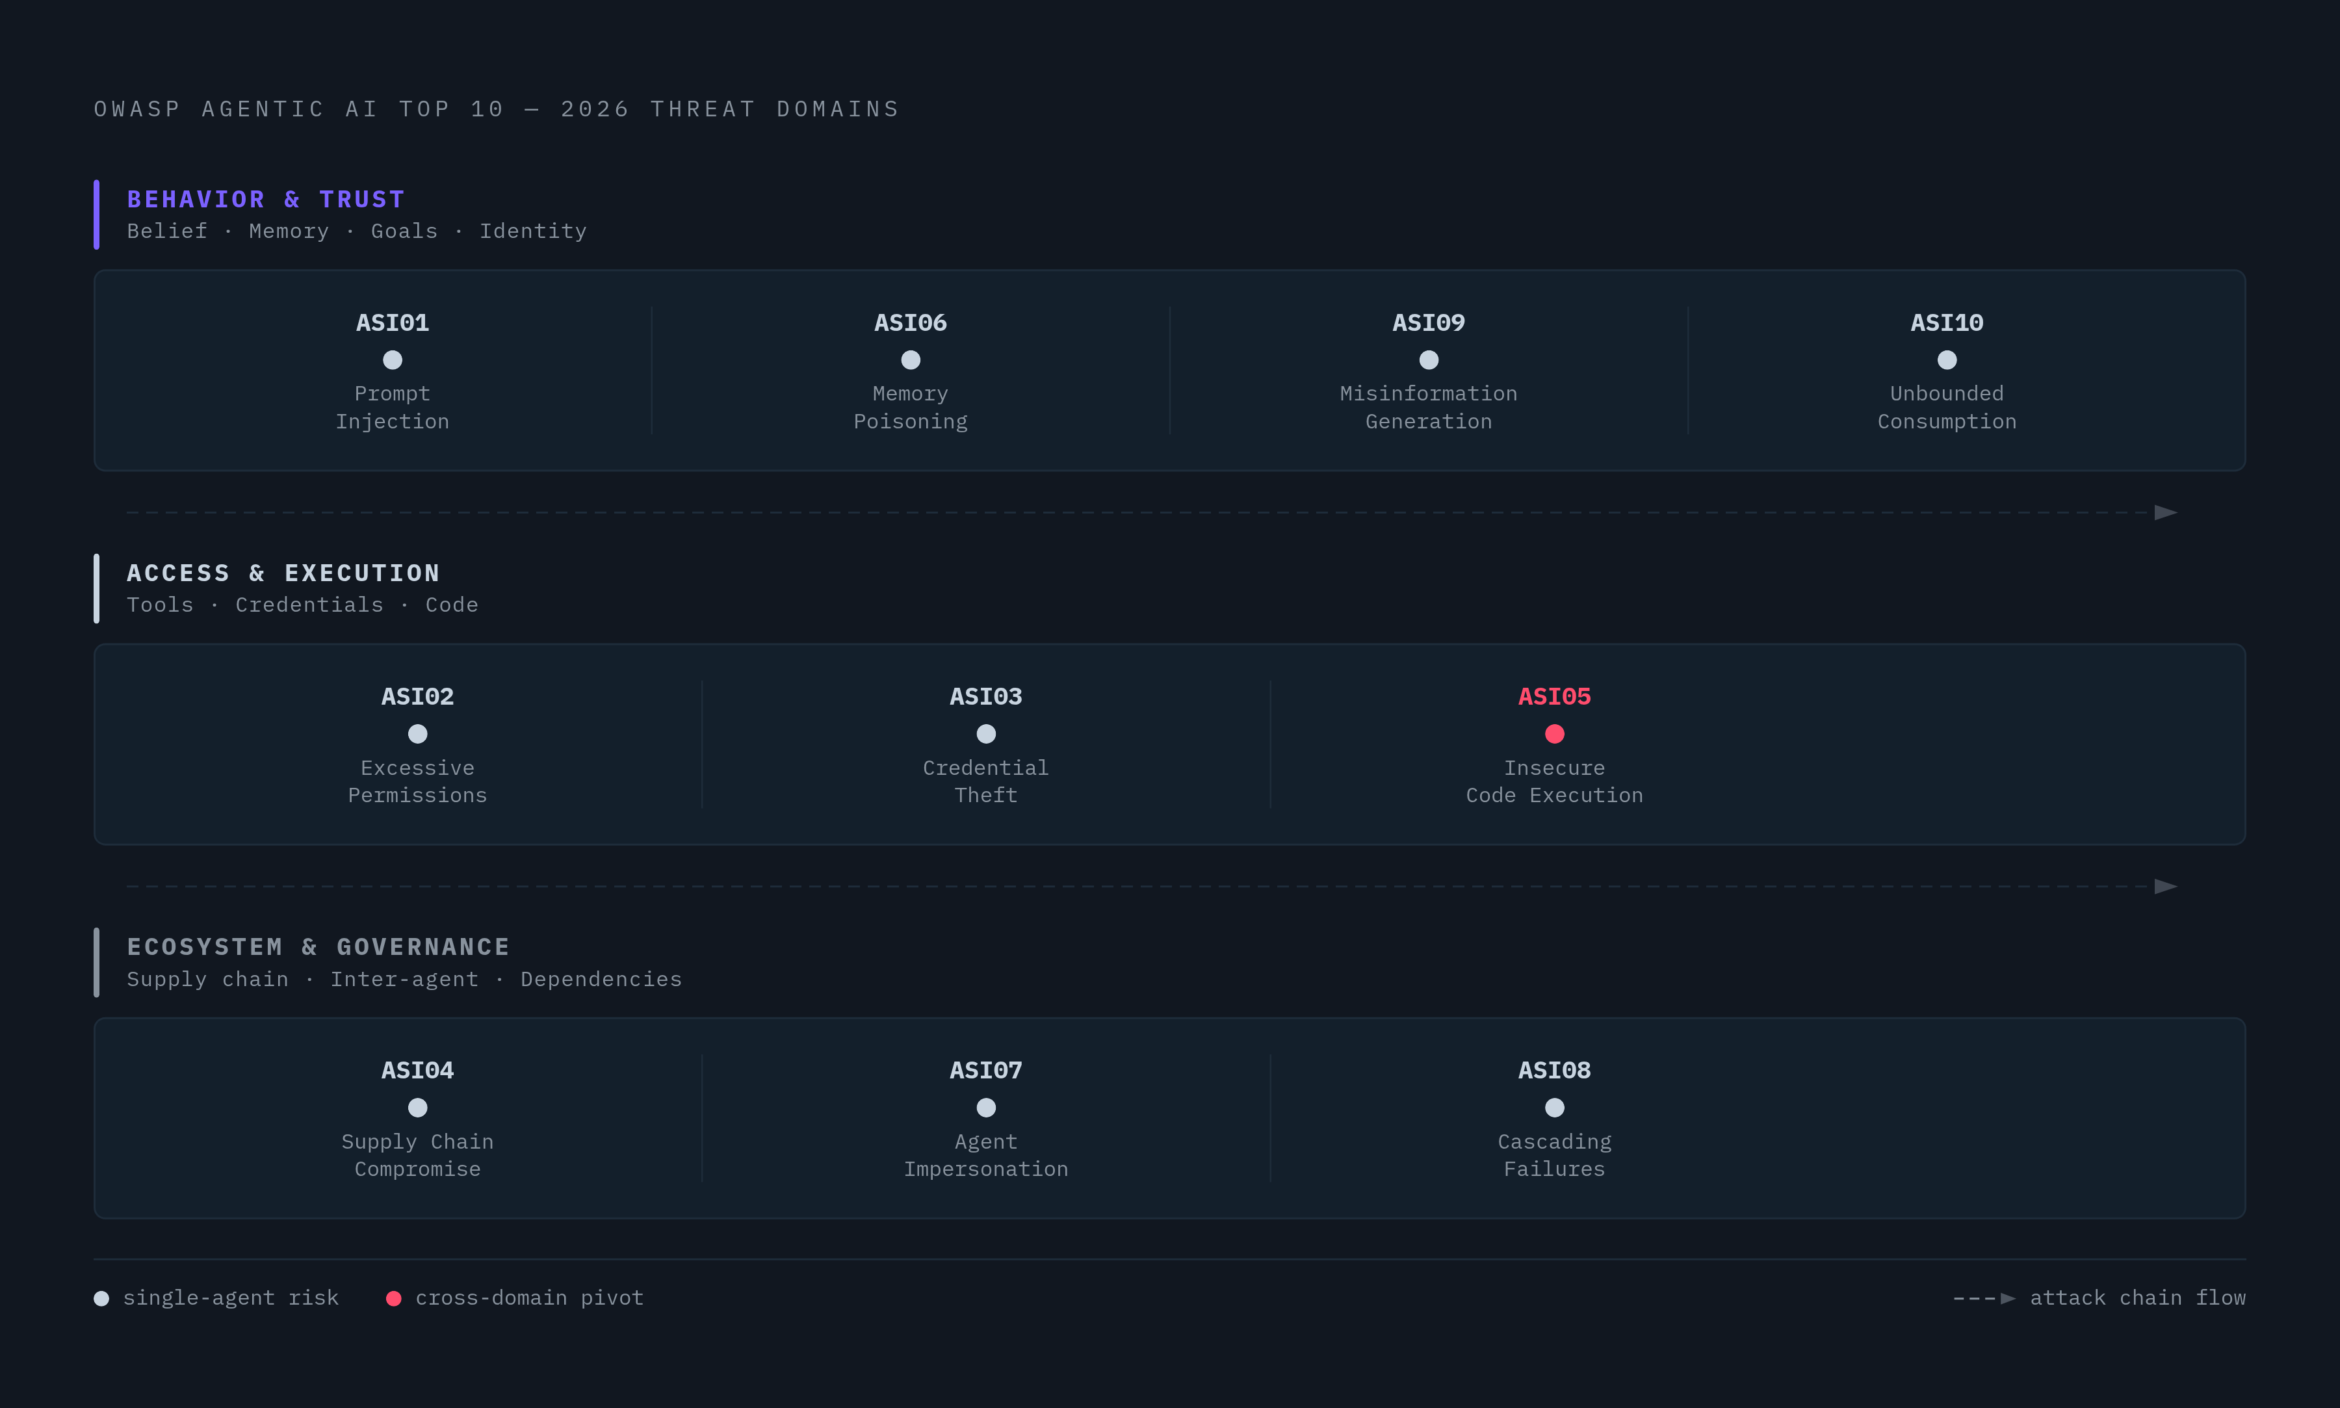Click the ASI07 Agent Impersonation dot

(x=985, y=1107)
